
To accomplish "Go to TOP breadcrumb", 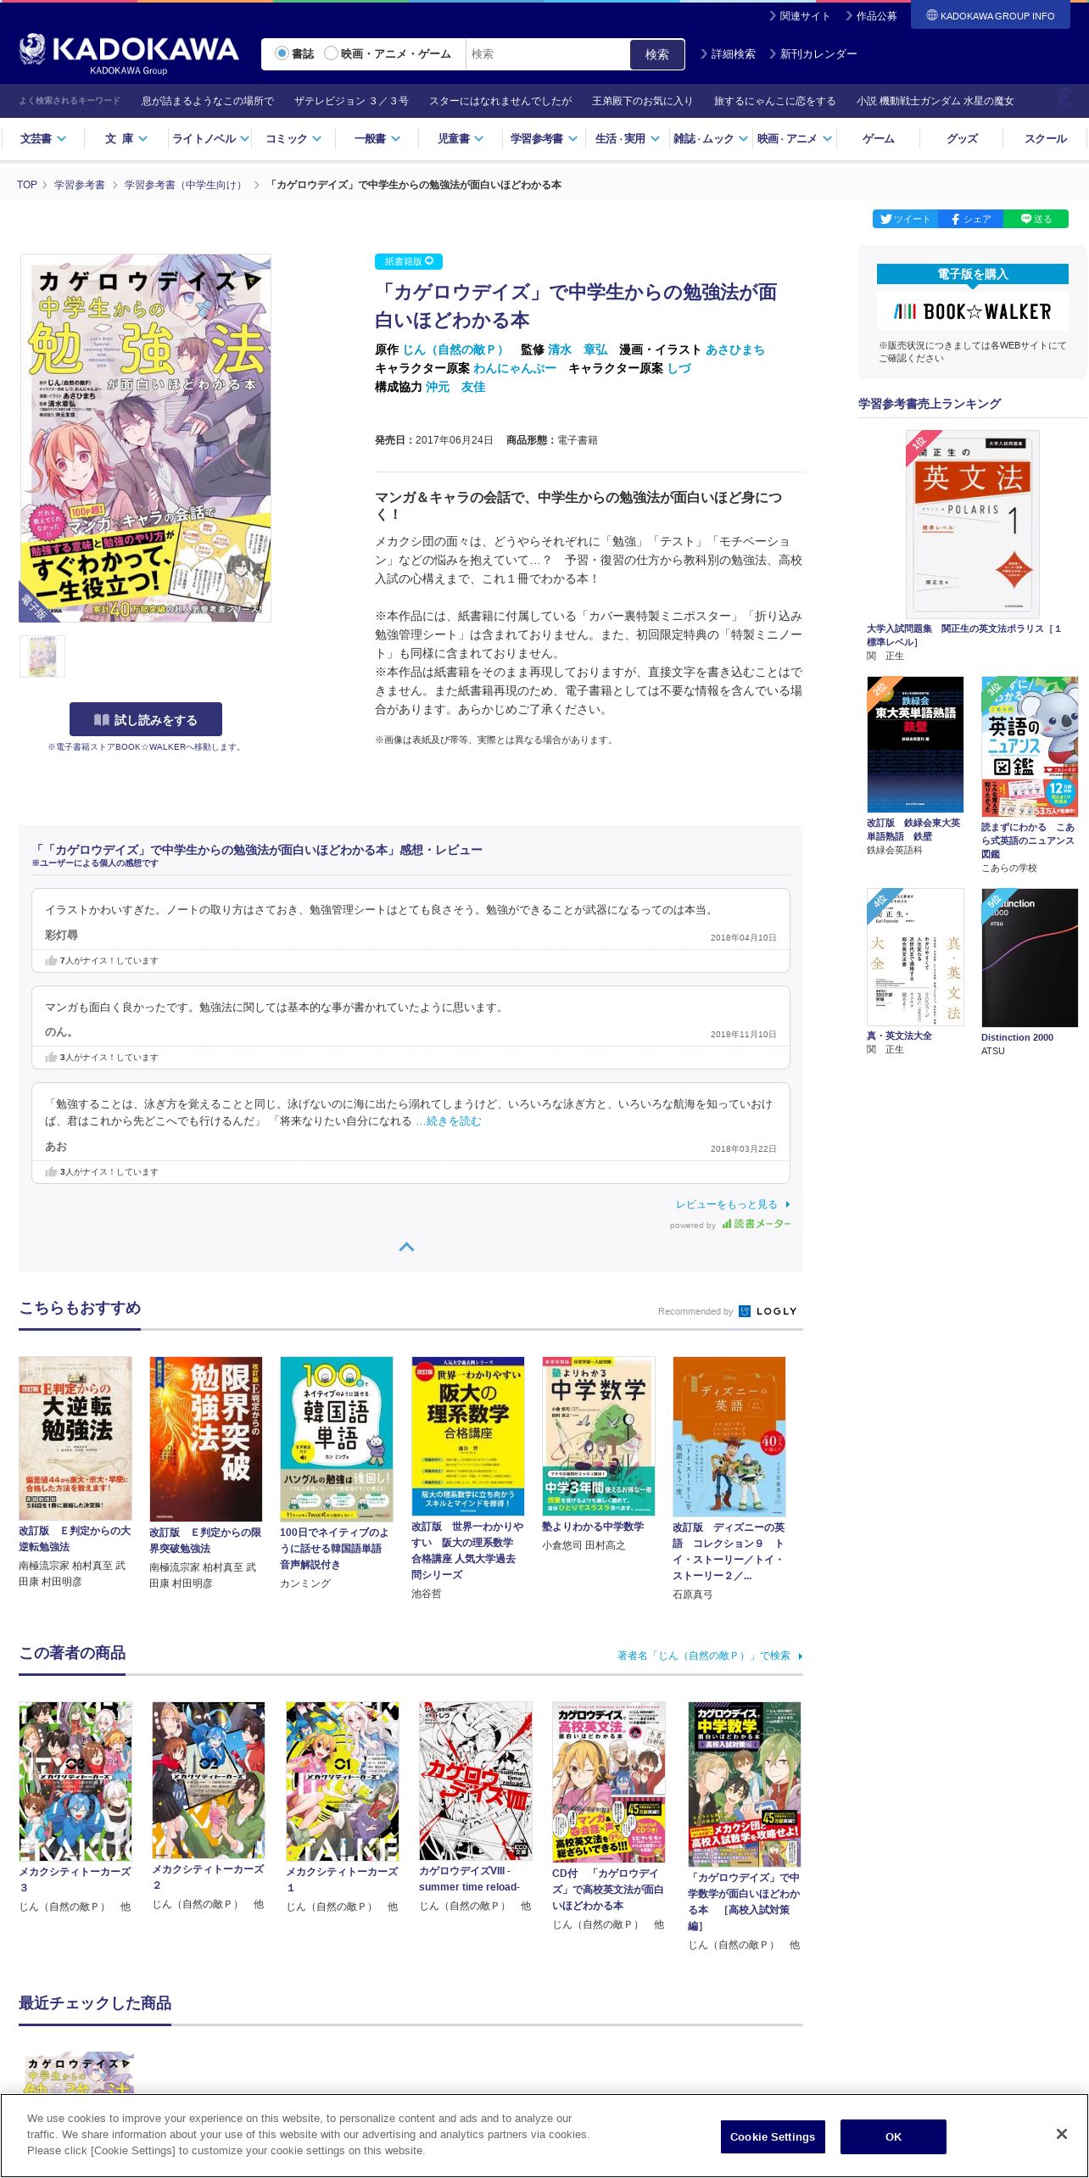I will (27, 185).
